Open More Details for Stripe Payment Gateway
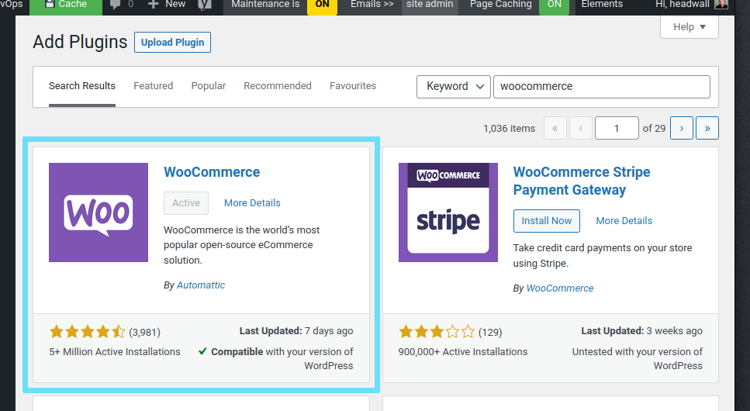The image size is (750, 411). (x=624, y=221)
